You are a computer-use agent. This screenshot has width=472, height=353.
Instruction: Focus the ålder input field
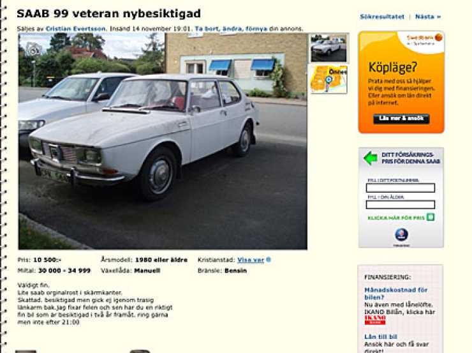401,205
